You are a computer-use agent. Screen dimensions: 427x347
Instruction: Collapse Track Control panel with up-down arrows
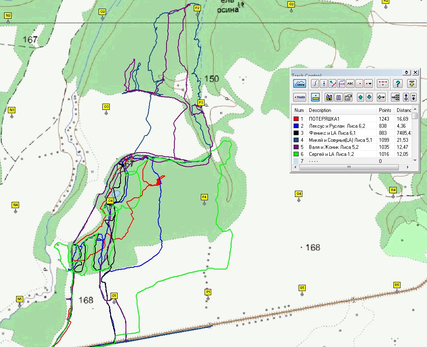point(406,72)
